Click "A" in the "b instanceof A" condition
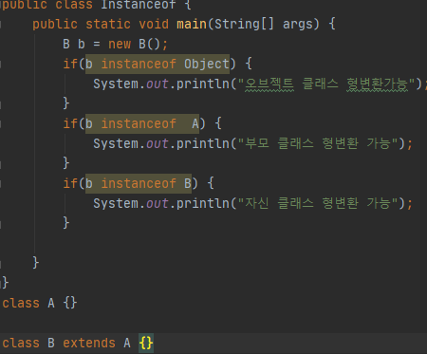The height and width of the screenshot is (354, 427). 195,123
